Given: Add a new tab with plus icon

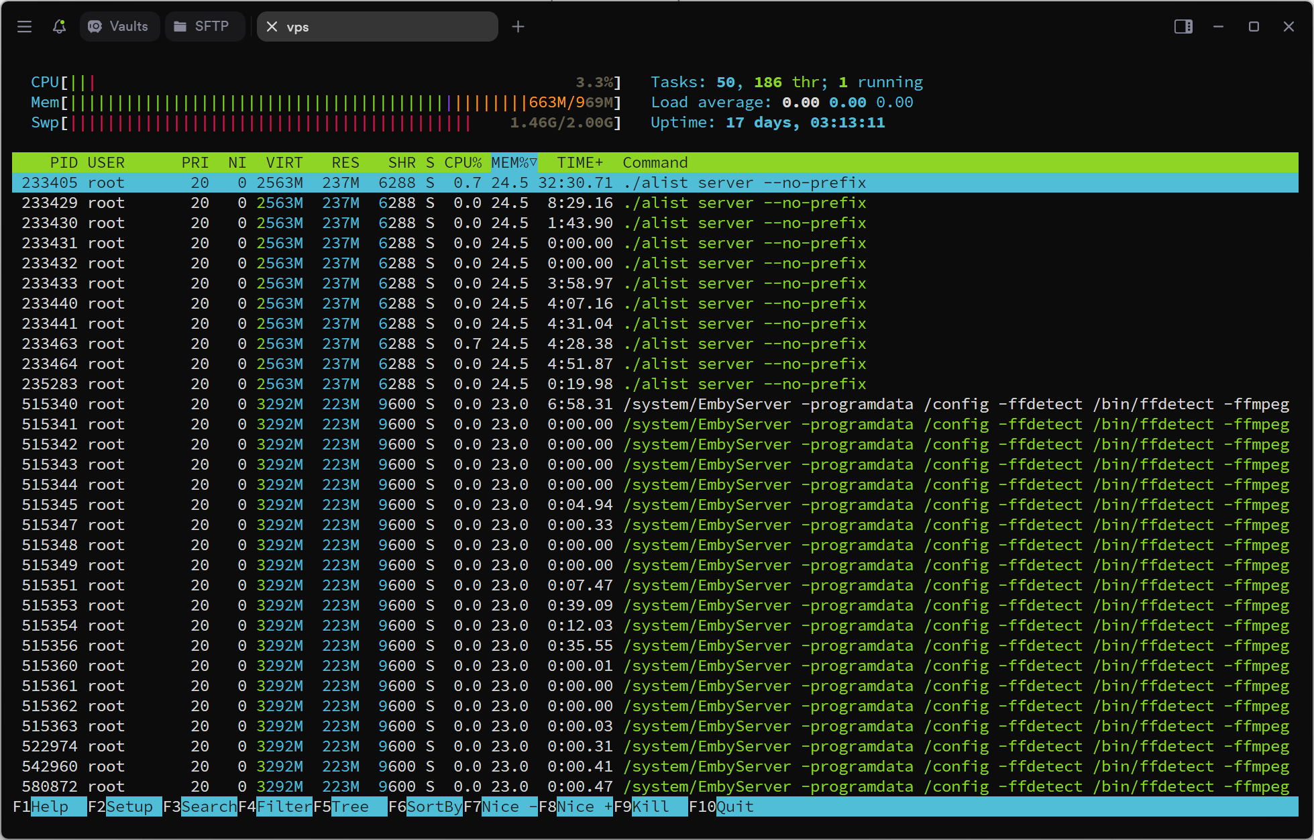Looking at the screenshot, I should (x=518, y=27).
